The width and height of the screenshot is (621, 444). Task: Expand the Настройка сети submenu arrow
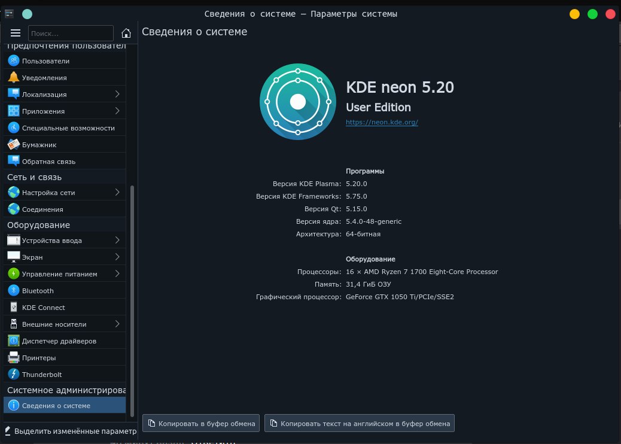[x=117, y=192]
